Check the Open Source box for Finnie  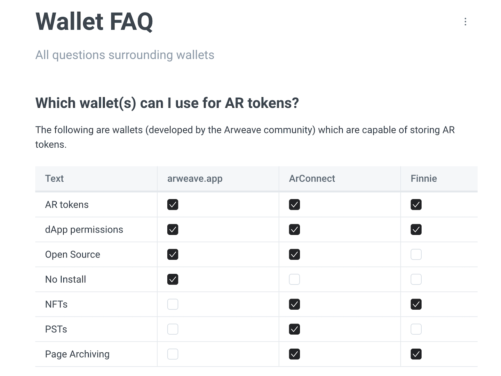click(416, 255)
